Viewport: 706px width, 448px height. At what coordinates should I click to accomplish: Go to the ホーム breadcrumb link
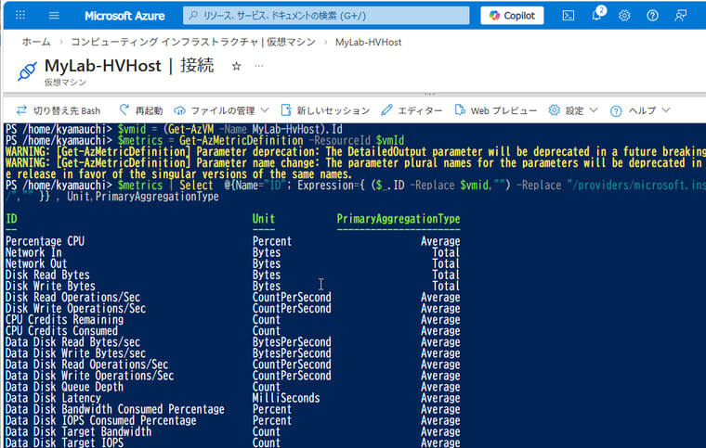point(36,43)
